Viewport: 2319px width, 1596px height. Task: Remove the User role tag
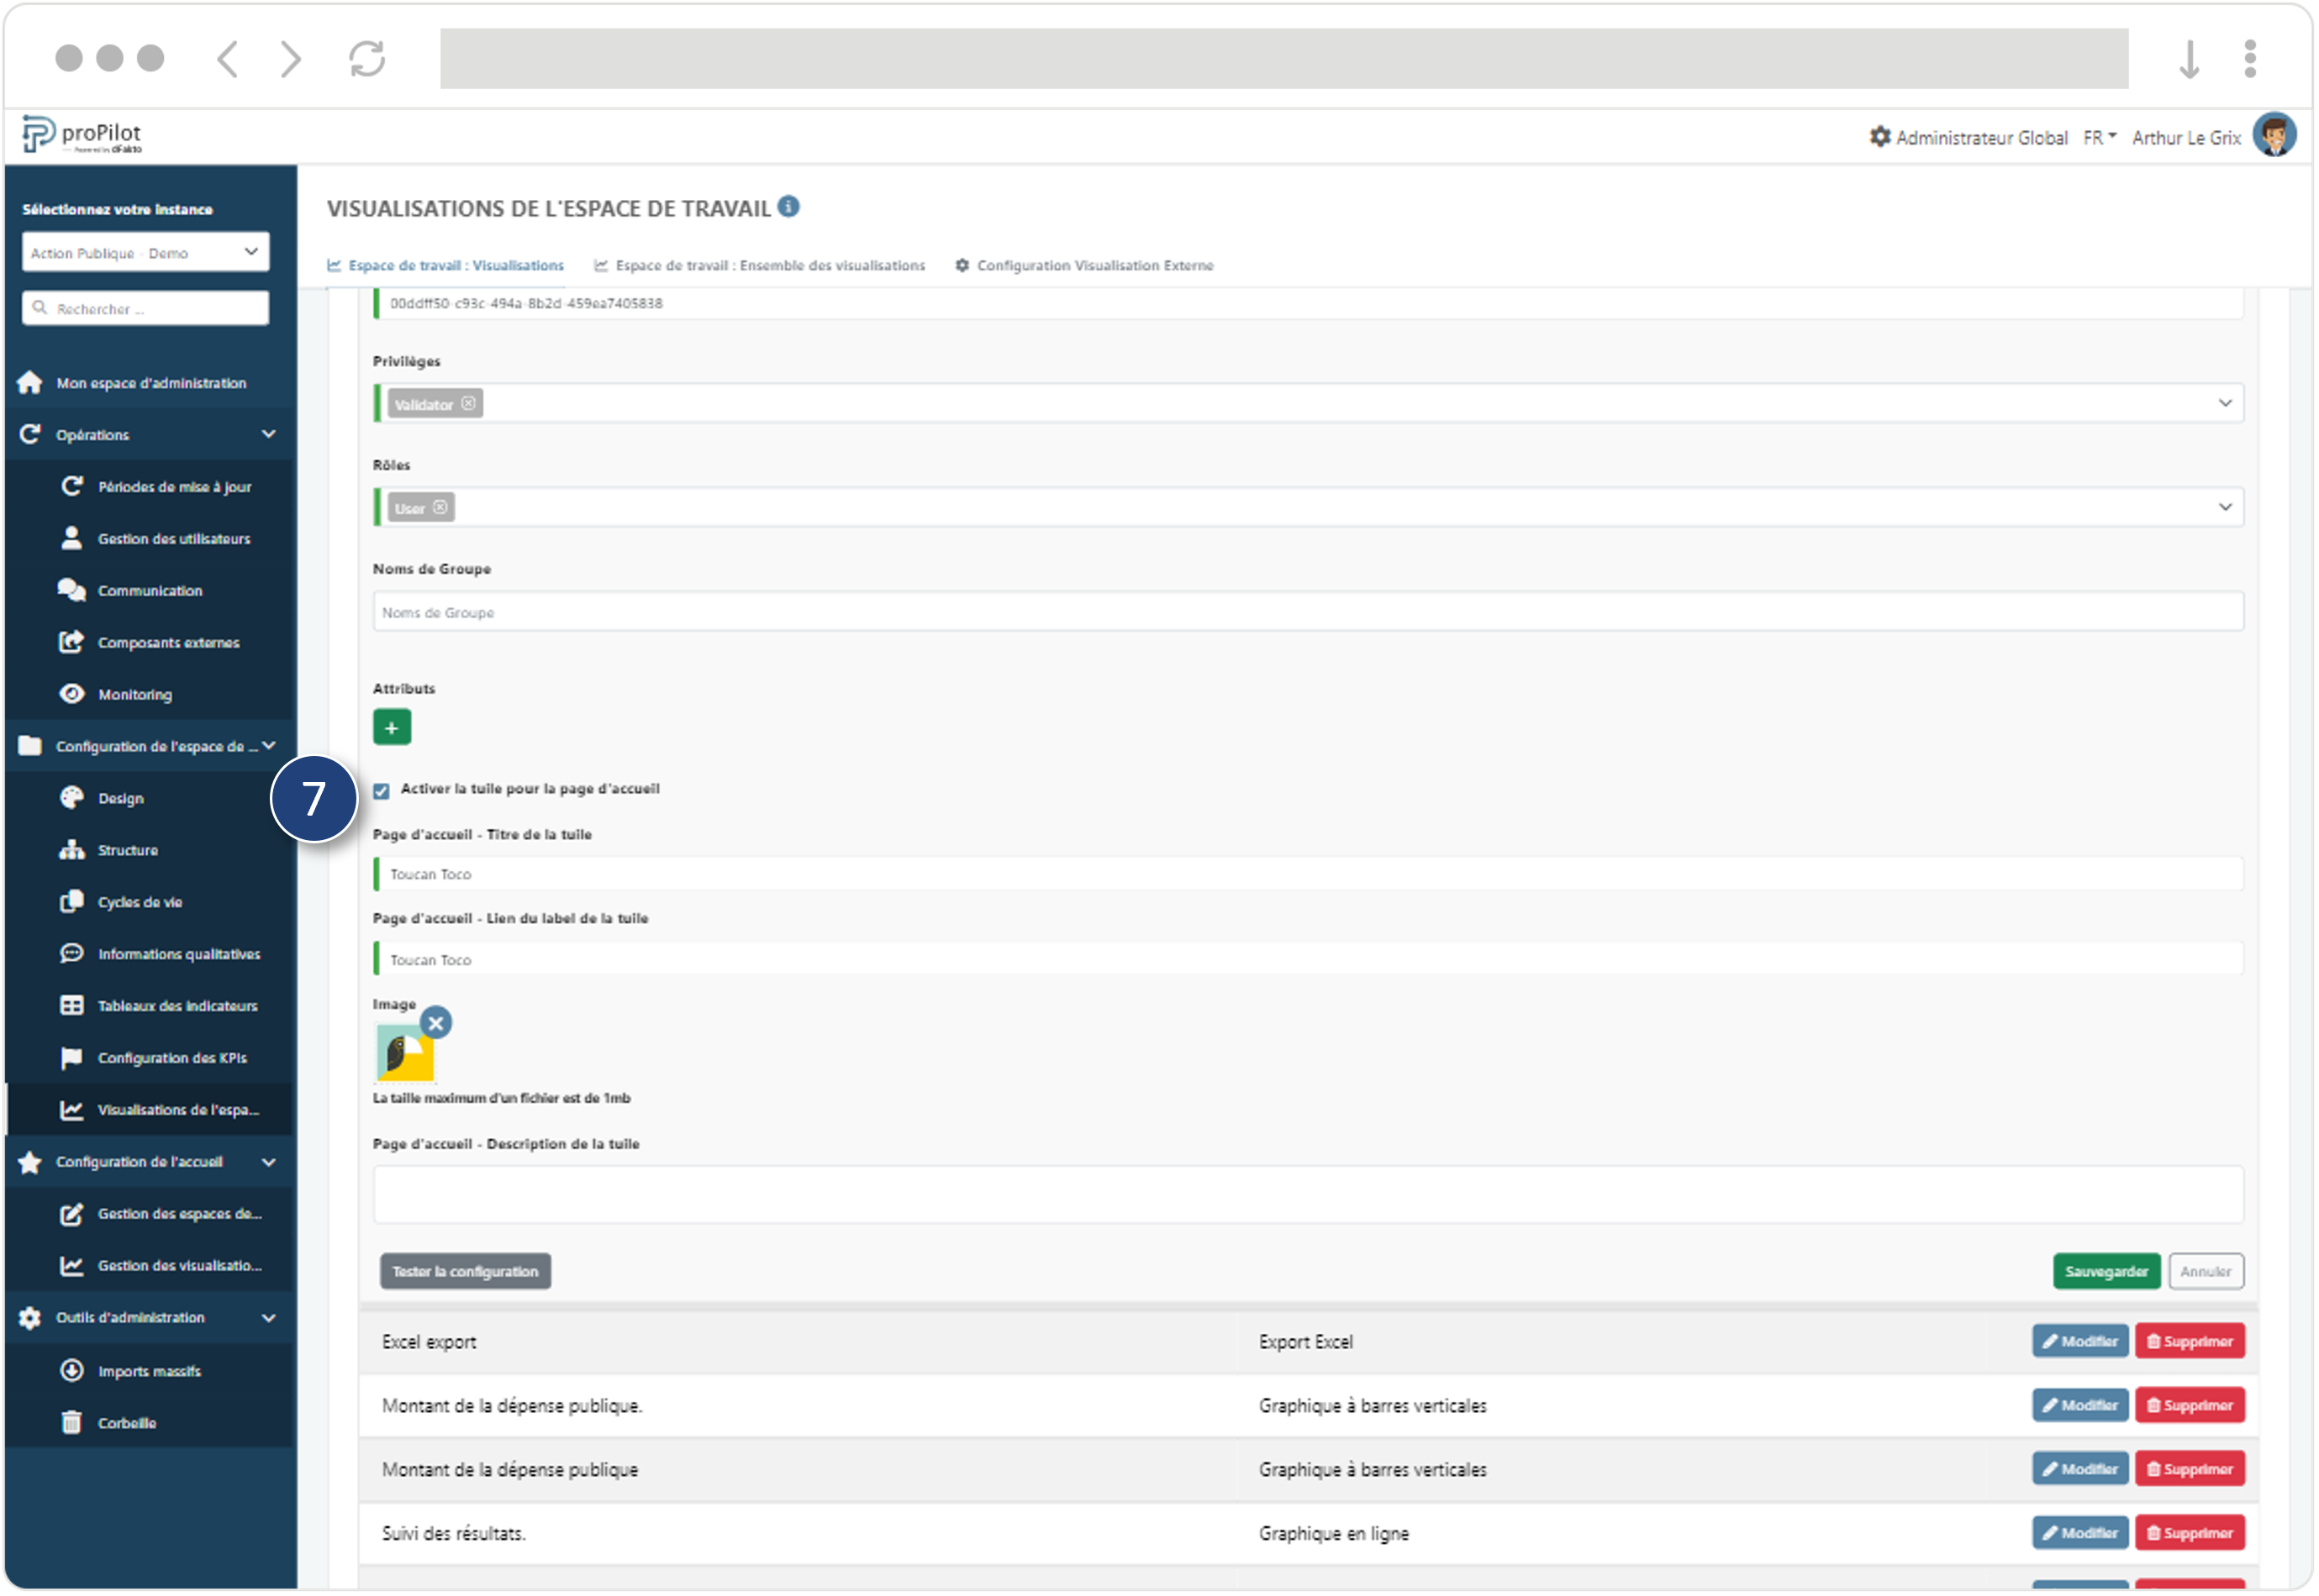[440, 508]
